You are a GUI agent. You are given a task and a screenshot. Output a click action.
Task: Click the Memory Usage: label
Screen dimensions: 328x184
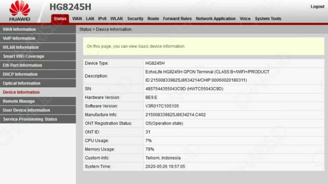point(100,149)
